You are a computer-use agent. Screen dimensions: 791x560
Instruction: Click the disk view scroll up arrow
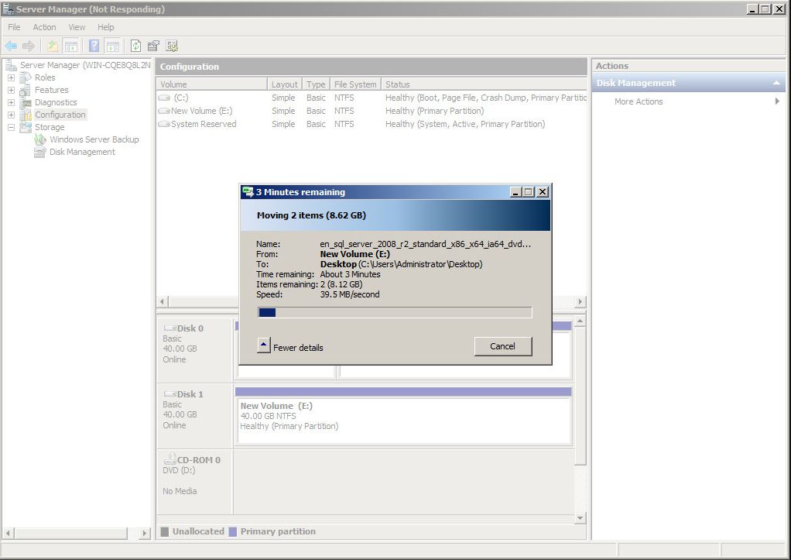click(x=580, y=321)
